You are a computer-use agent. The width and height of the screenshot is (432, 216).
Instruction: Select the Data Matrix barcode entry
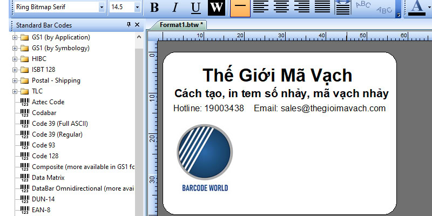click(x=48, y=178)
